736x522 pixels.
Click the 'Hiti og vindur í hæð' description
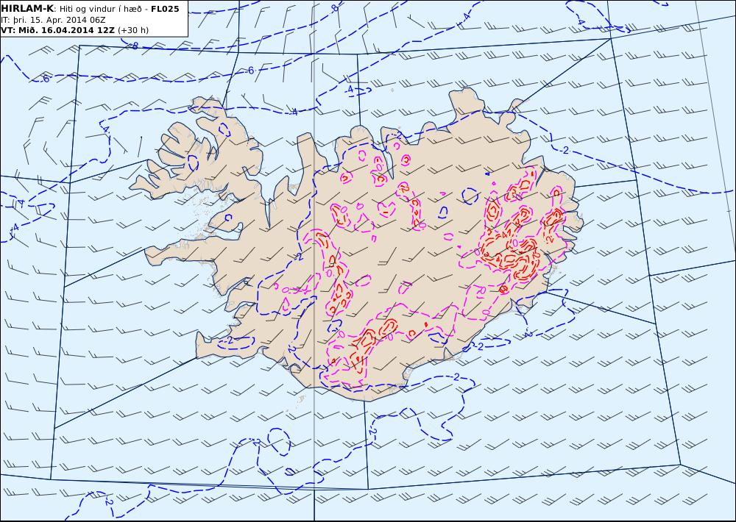click(x=100, y=9)
